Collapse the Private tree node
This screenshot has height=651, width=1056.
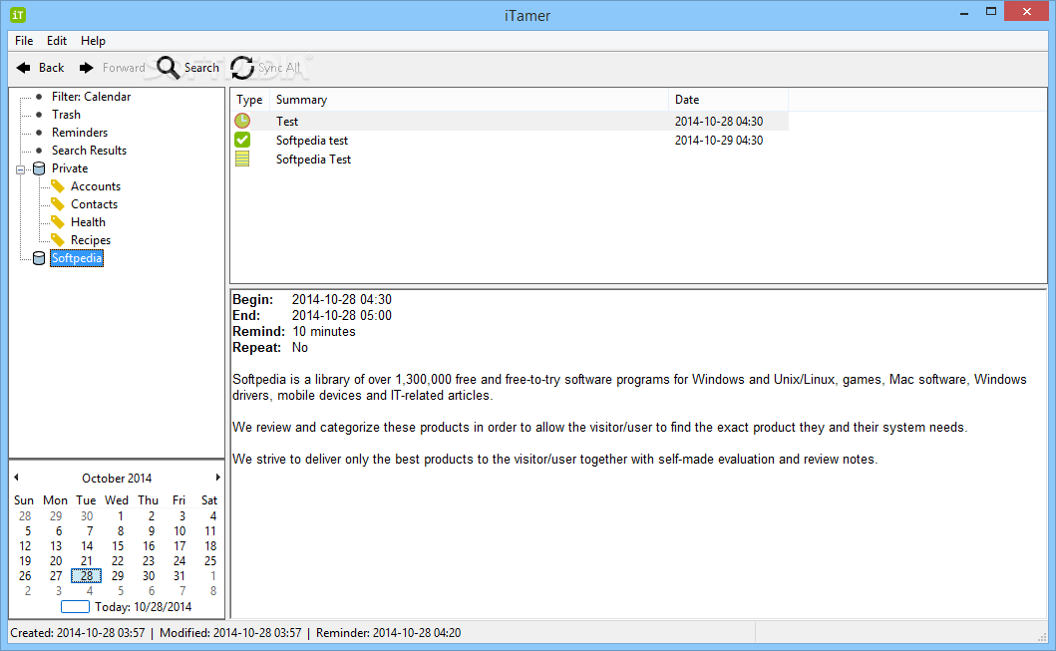[x=20, y=168]
